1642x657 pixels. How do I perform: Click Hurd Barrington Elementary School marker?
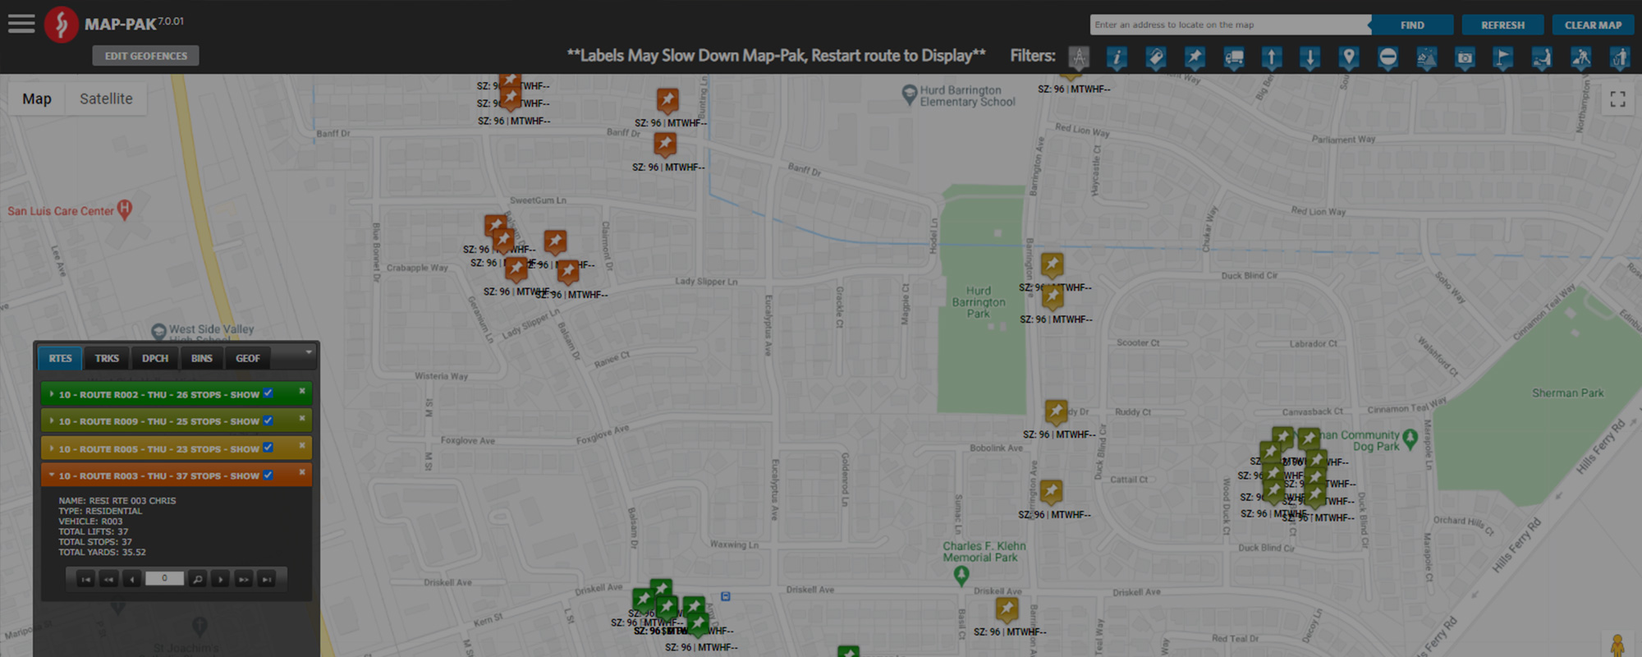point(909,95)
